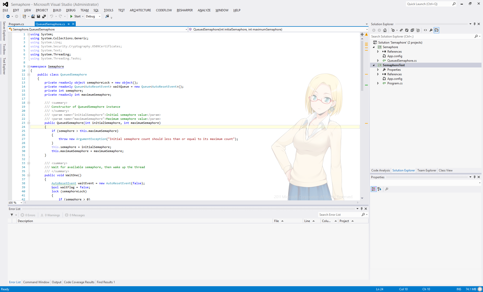Collapse the namespace Semaphore block
The height and width of the screenshot is (292, 483).
[x=29, y=66]
